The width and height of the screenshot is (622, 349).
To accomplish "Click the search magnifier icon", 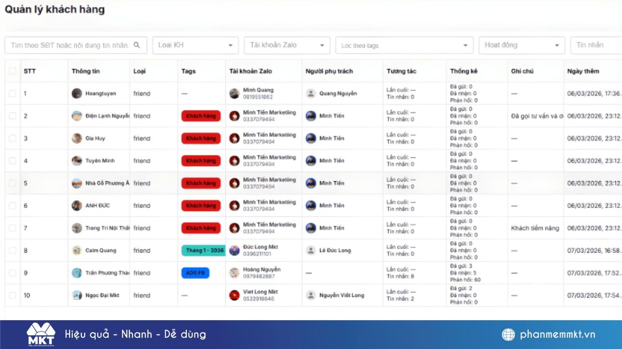I will [x=136, y=45].
